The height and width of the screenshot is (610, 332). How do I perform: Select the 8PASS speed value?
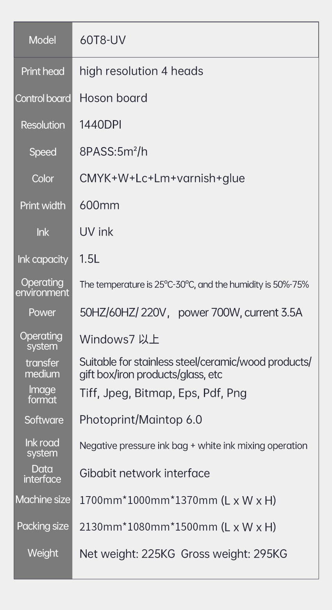click(x=114, y=151)
